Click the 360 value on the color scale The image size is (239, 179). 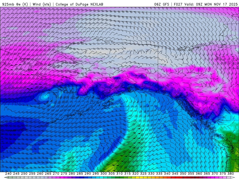[x=199, y=174]
